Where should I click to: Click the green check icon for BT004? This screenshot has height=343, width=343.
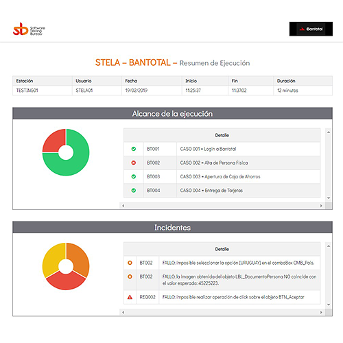point(134,191)
